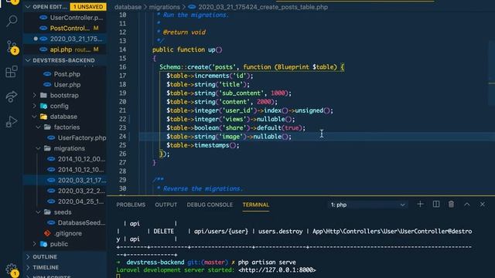Click 'migrations' in the breadcrumb
This screenshot has height=278, width=495.
[164, 7]
